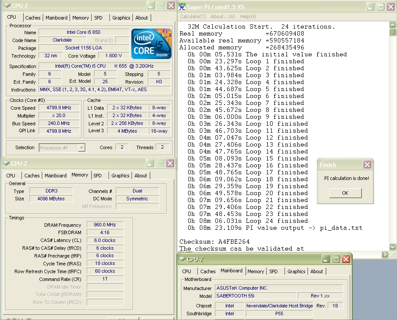Select the CPU tab in the processor CPU-Z window

pos(12,17)
